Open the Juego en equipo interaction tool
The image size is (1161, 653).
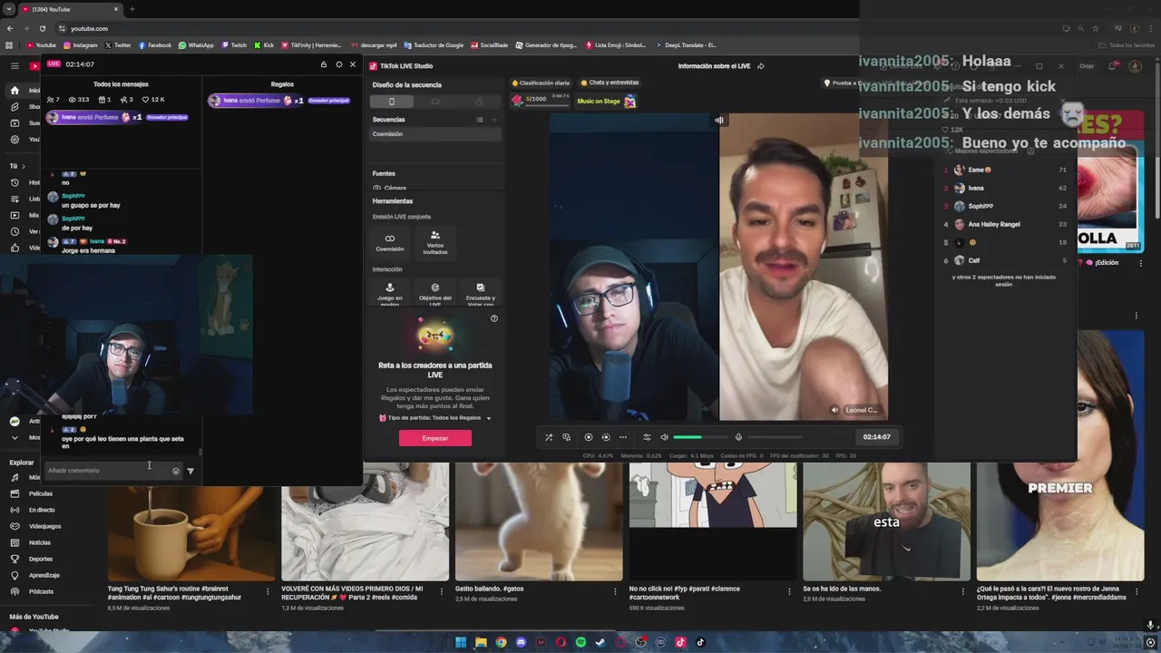point(390,292)
